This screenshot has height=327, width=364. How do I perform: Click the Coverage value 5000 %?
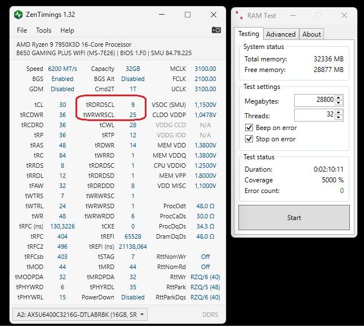[x=332, y=180]
